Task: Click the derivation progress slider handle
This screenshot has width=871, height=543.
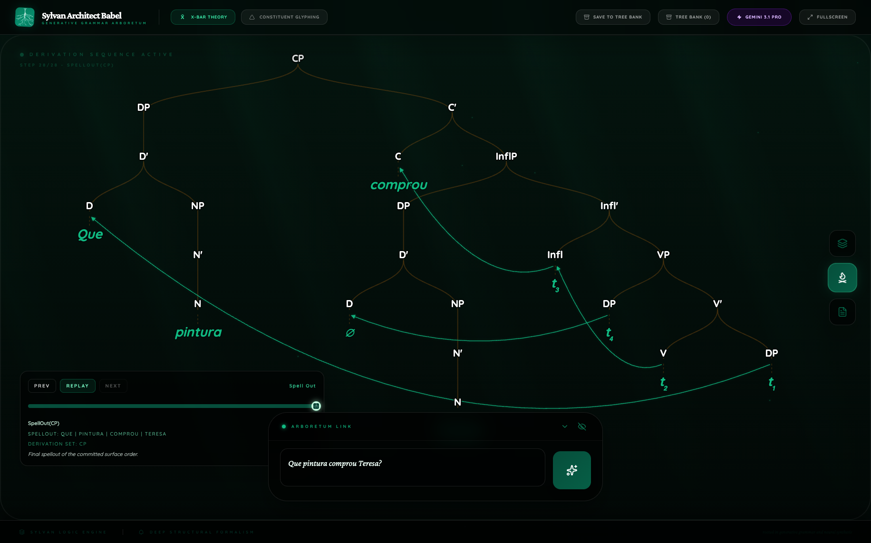Action: click(x=316, y=406)
